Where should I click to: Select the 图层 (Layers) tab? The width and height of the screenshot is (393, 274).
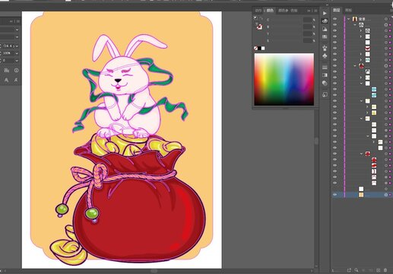pos(337,10)
